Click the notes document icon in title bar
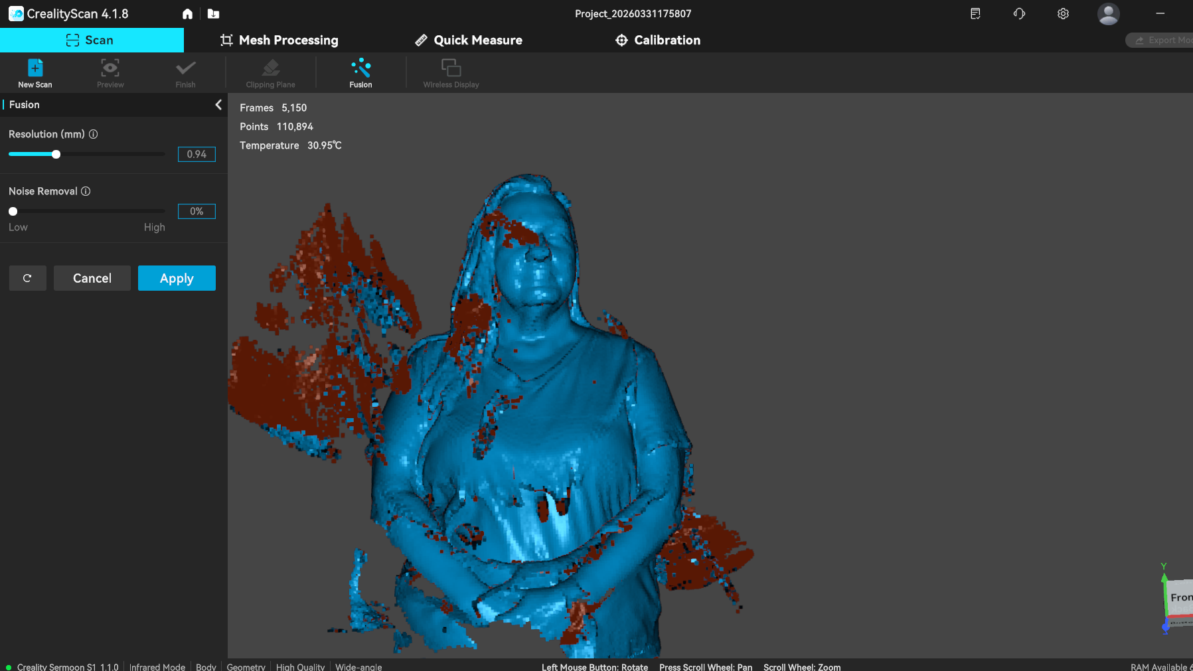This screenshot has height=671, width=1193. click(x=975, y=14)
